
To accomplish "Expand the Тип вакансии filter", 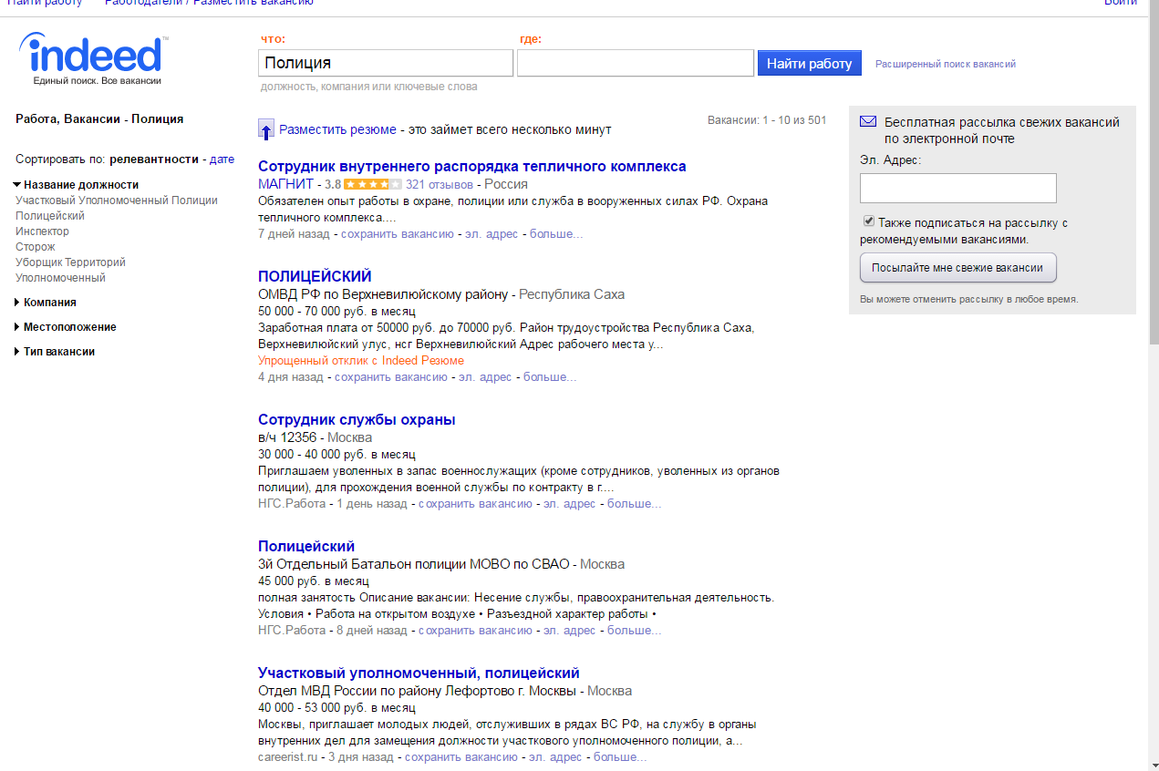I will pos(17,352).
